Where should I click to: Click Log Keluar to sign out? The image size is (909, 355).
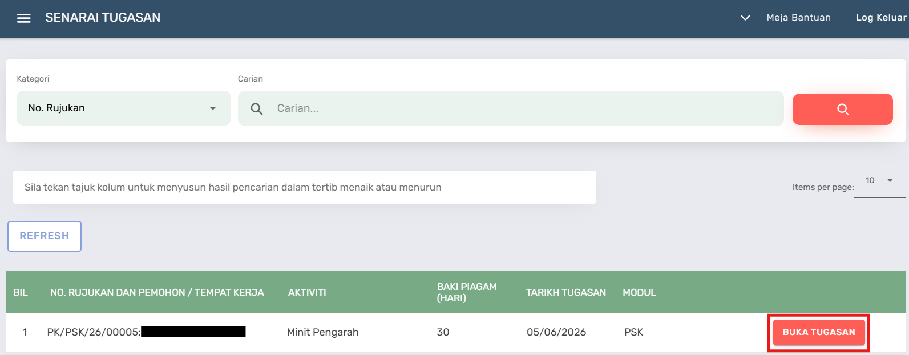pos(880,18)
